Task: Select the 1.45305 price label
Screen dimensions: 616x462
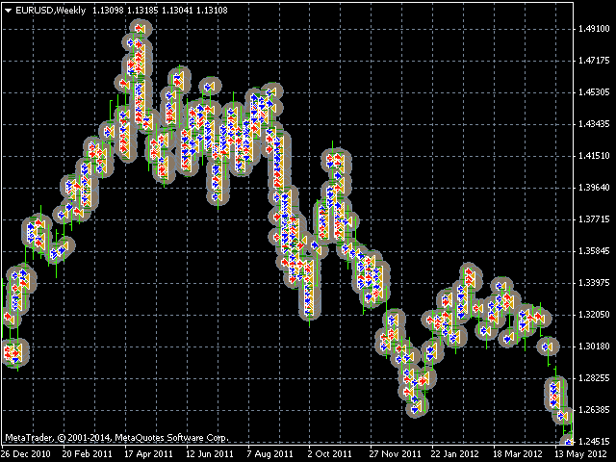Action: point(594,92)
